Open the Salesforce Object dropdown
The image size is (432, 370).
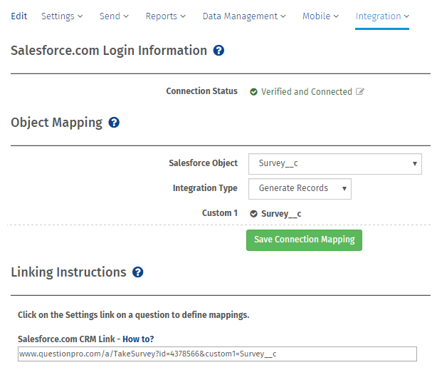coord(335,164)
